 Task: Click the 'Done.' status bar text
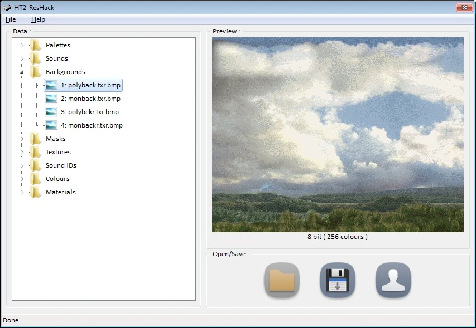point(12,320)
